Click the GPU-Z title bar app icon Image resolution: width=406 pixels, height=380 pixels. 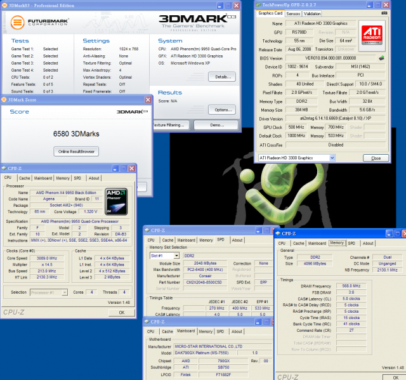tap(258, 4)
